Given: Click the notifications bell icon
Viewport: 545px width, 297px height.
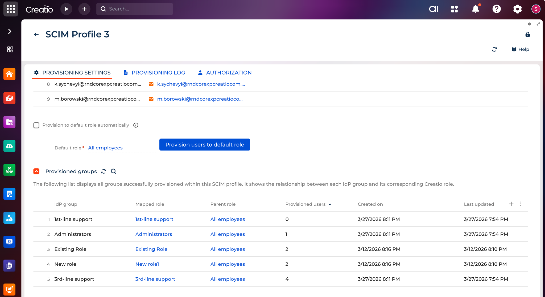Looking at the screenshot, I should coord(476,9).
